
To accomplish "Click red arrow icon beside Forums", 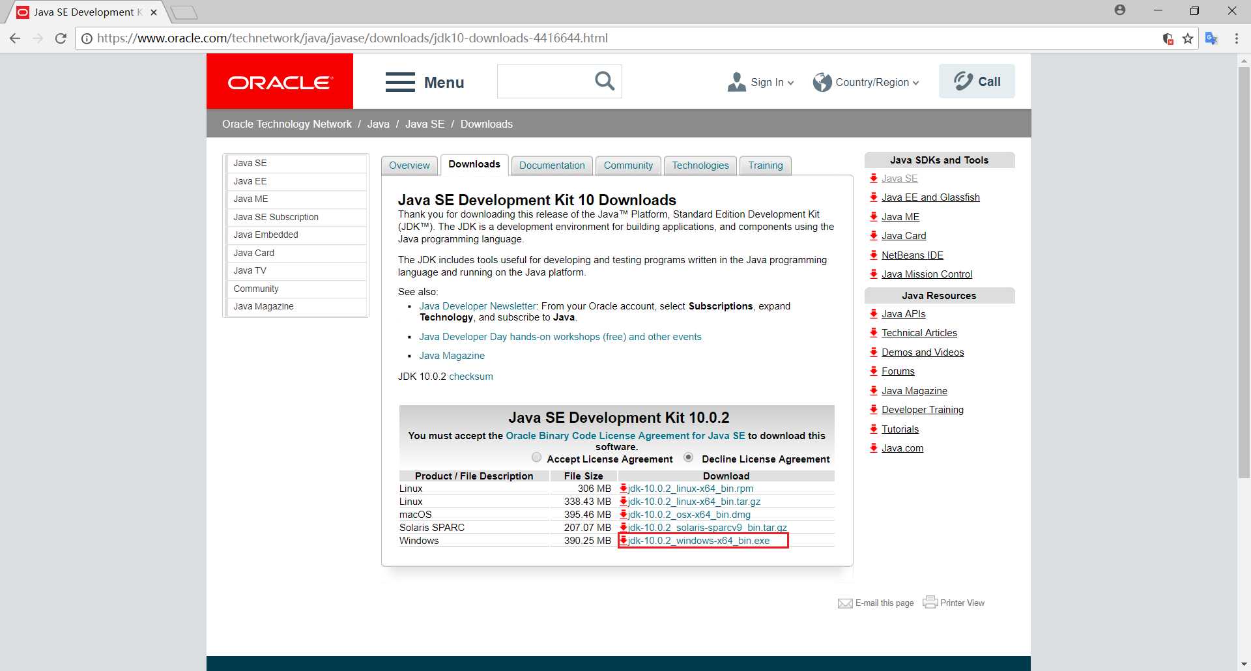I will coord(874,371).
